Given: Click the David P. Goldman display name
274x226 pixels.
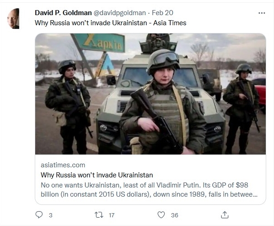Looking at the screenshot, I should (63, 13).
